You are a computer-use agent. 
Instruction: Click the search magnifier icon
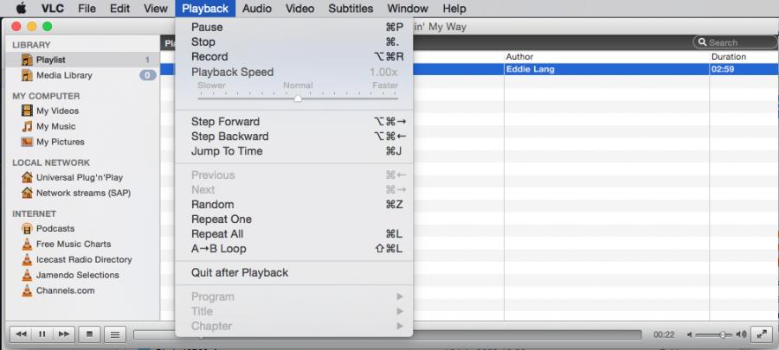pos(702,42)
